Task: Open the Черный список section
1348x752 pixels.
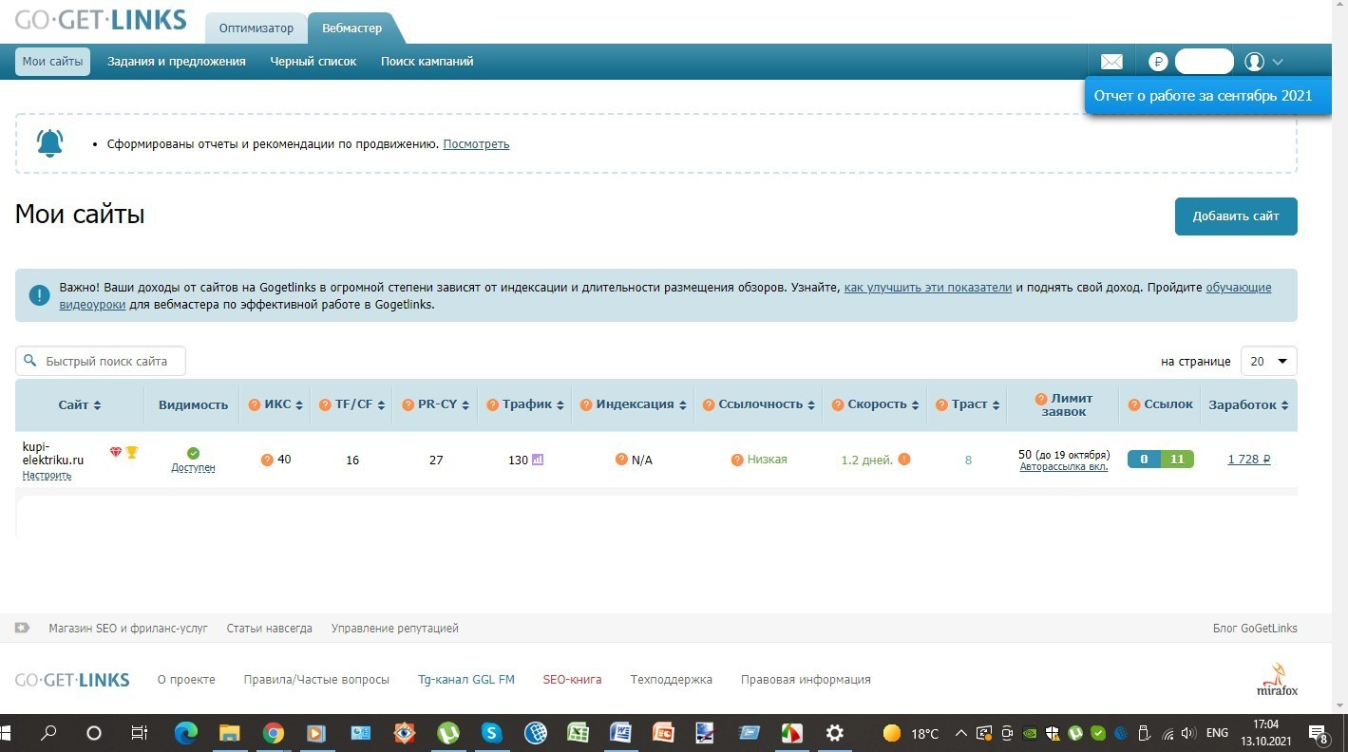Action: tap(313, 62)
